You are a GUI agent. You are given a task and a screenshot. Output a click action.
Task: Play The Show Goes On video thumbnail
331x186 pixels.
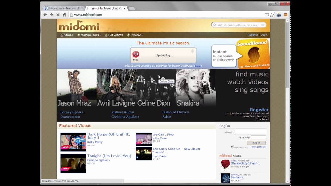144,154
